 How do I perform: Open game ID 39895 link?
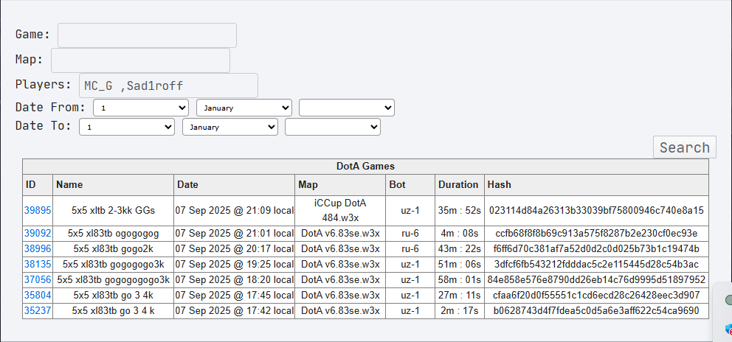38,210
